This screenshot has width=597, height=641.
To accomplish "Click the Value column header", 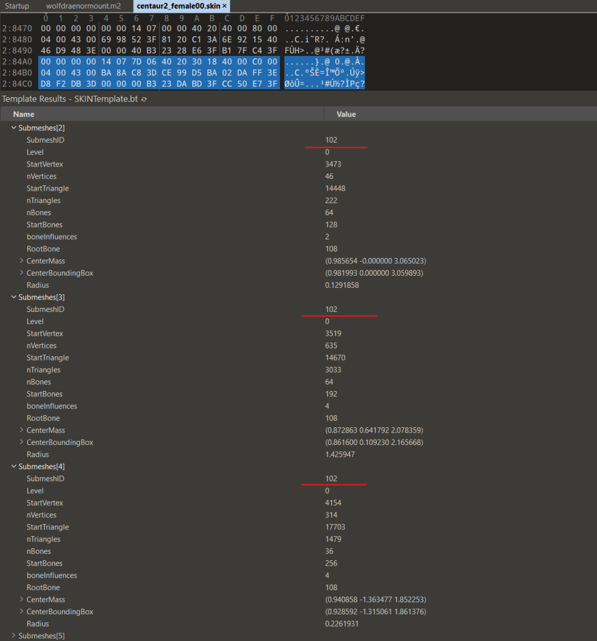I will (x=346, y=114).
